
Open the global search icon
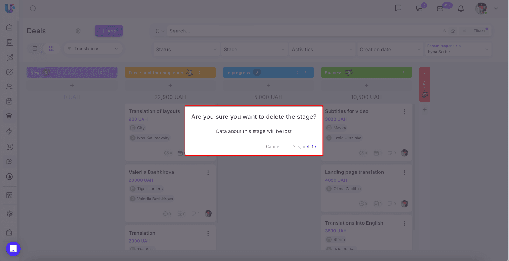pos(33,9)
